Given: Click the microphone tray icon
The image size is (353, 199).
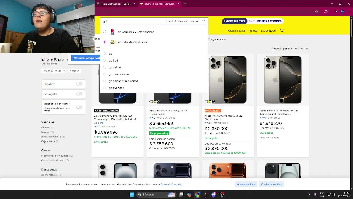Looking at the screenshot, I should (315, 195).
